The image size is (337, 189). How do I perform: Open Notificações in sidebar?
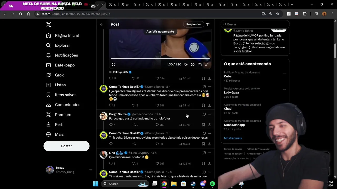pos(62,55)
